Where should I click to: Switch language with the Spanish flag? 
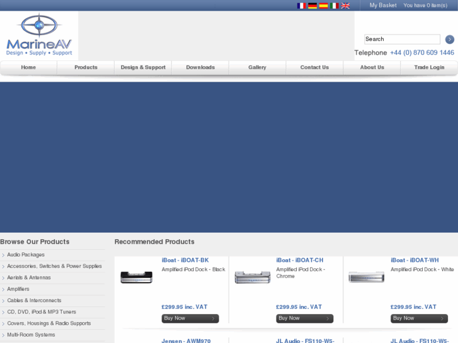pyautogui.click(x=323, y=6)
